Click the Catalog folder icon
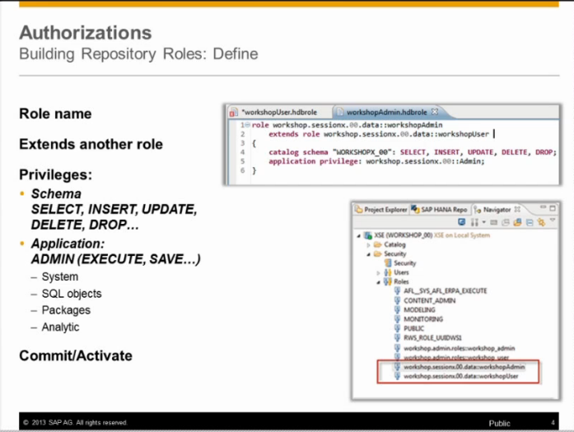This screenshot has height=432, width=574. pyautogui.click(x=378, y=244)
